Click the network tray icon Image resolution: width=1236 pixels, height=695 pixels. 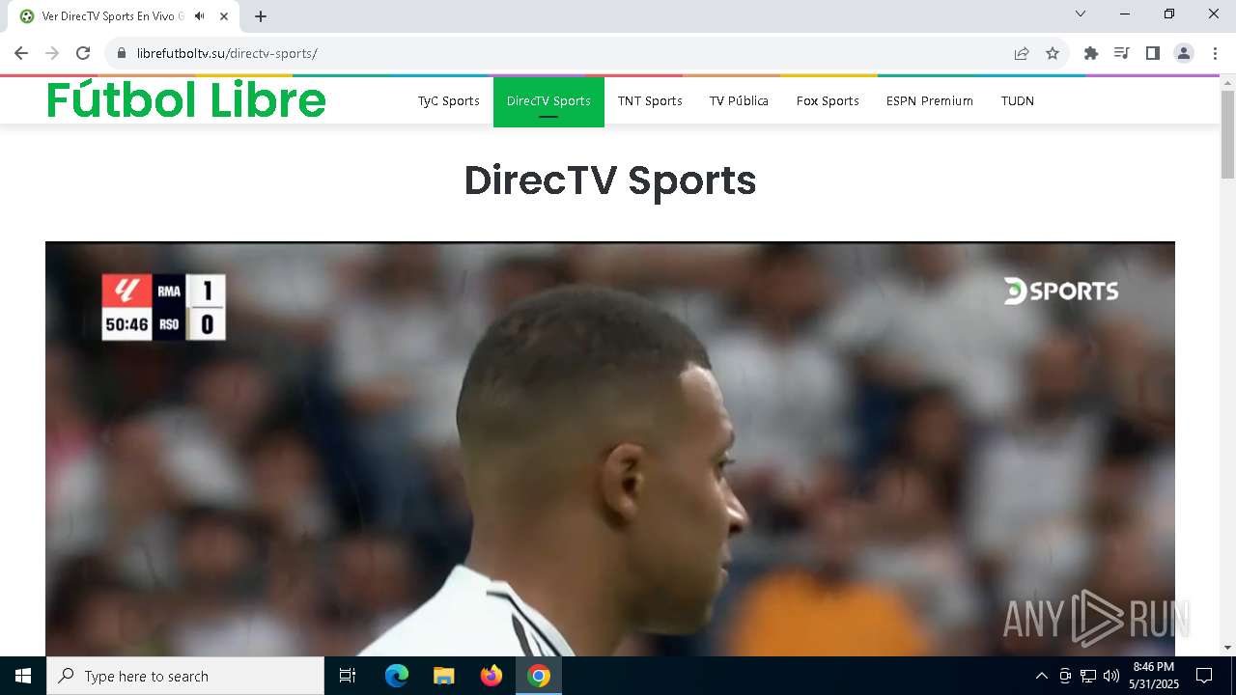point(1088,676)
